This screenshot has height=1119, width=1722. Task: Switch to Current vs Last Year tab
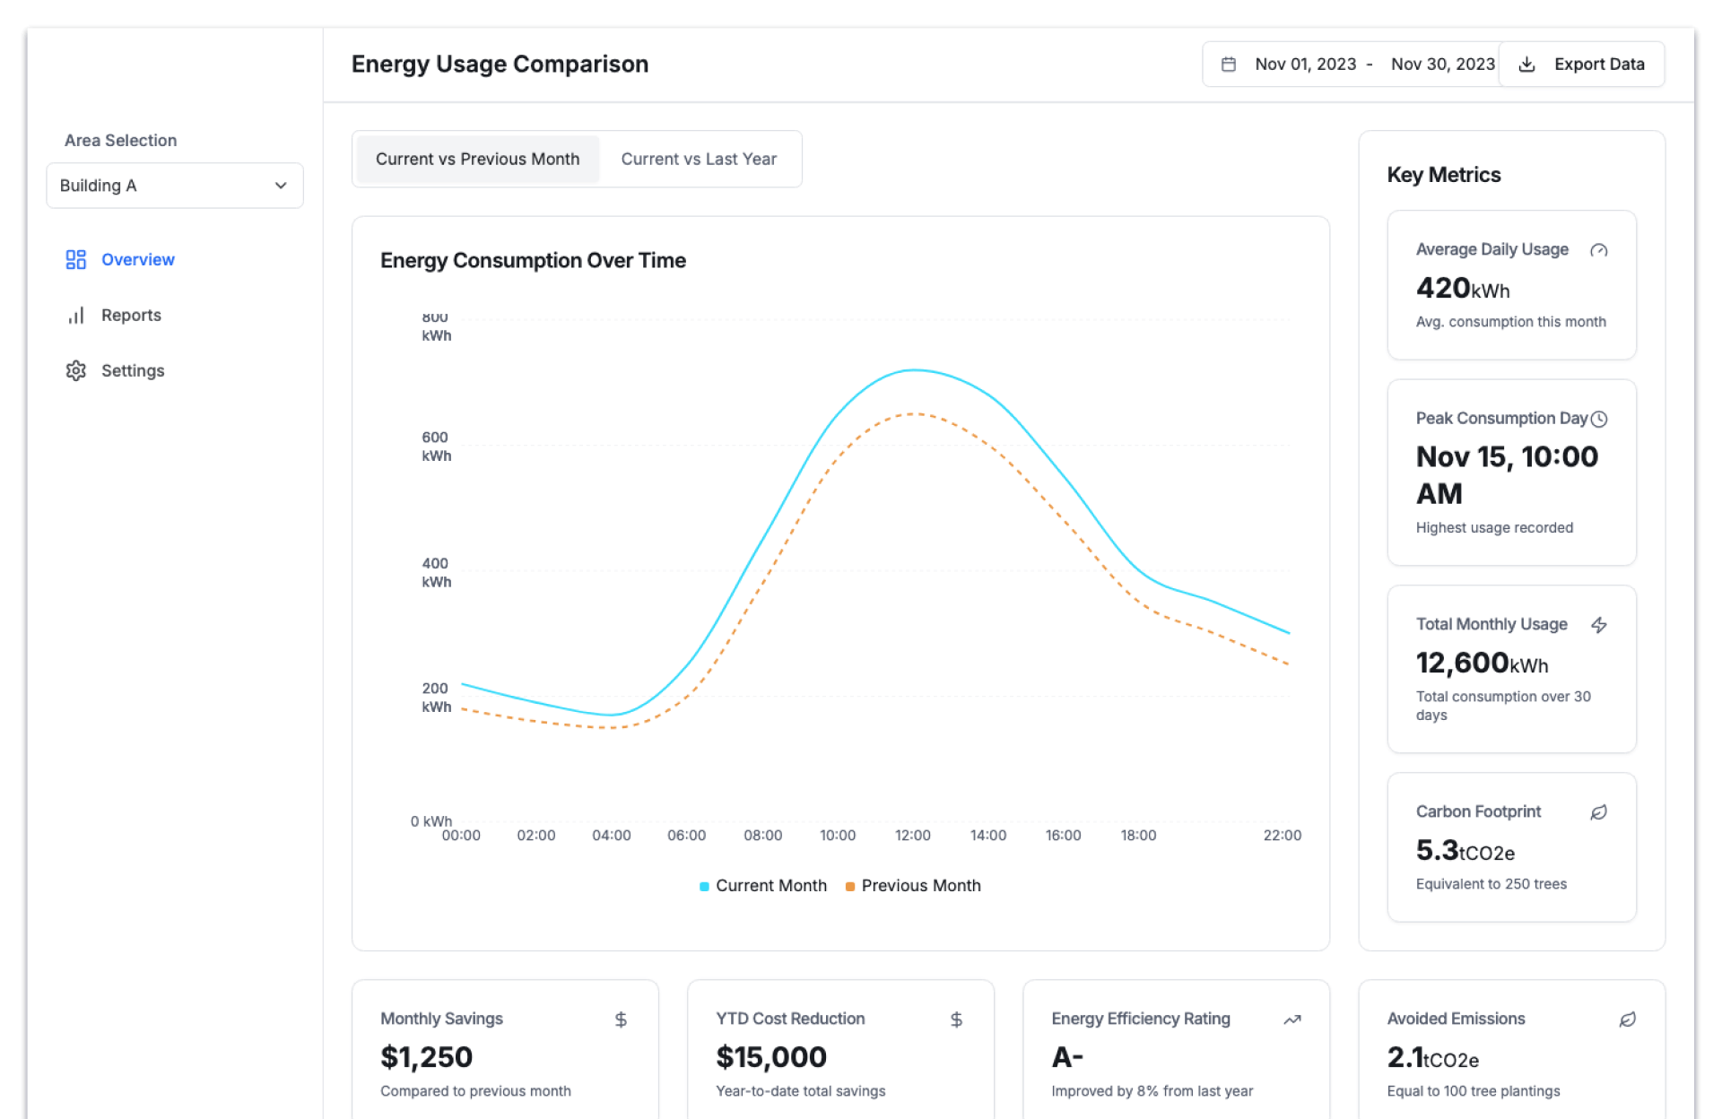click(699, 159)
